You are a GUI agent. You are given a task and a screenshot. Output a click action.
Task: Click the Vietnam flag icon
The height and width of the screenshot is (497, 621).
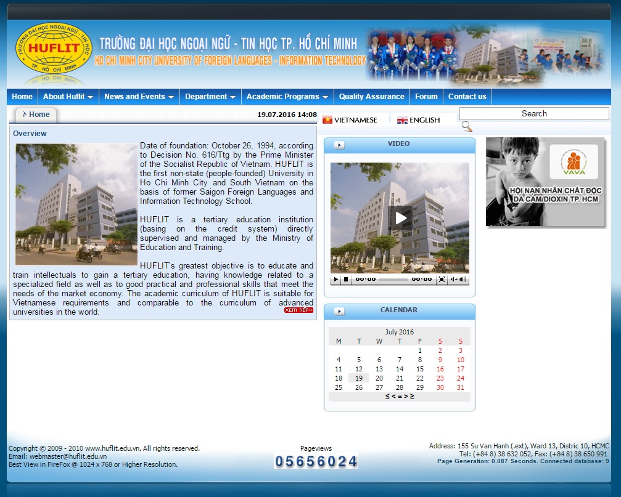(327, 120)
